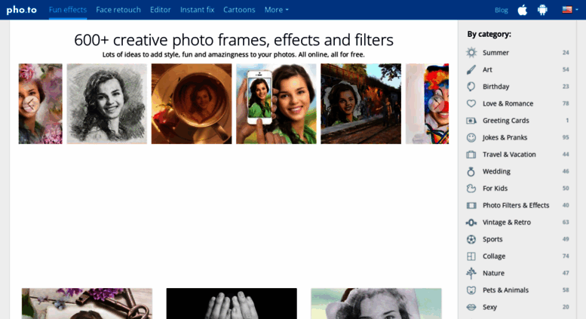Switch to the Face retouch tab
The height and width of the screenshot is (319, 586).
(118, 10)
